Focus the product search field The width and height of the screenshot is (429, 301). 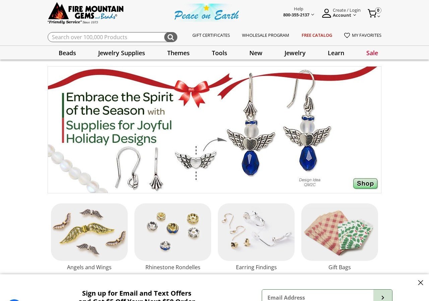click(x=106, y=37)
